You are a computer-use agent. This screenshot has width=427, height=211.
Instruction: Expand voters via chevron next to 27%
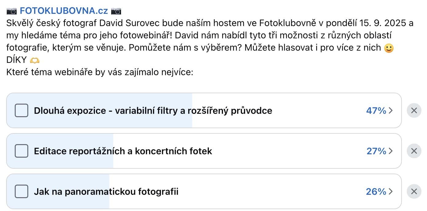391,151
